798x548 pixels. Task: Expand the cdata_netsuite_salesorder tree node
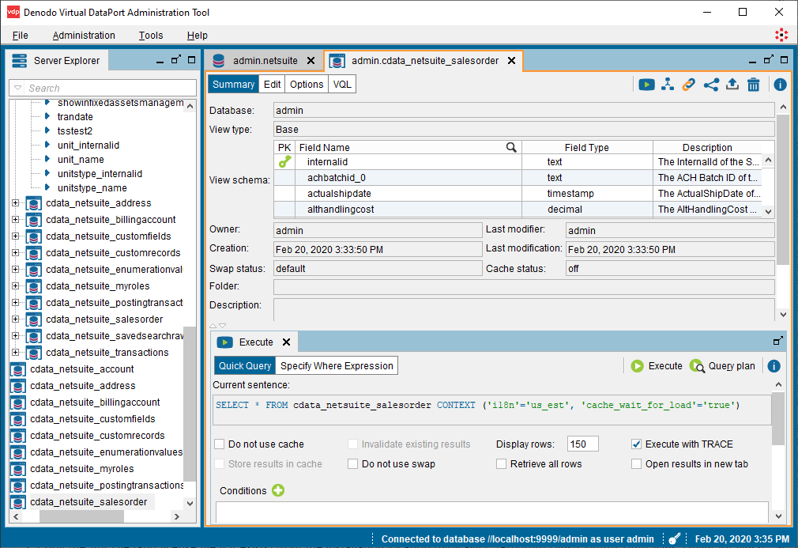pos(15,319)
